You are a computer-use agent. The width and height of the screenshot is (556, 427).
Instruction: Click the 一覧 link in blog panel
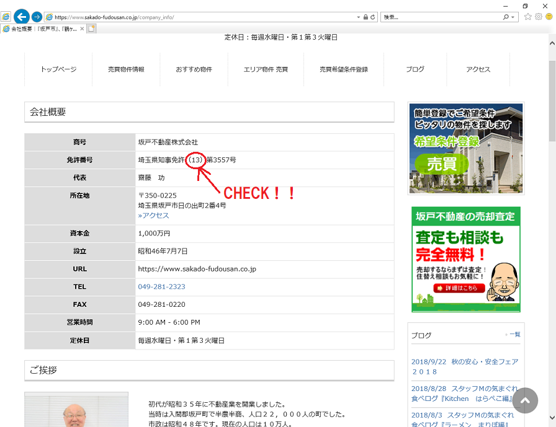515,334
